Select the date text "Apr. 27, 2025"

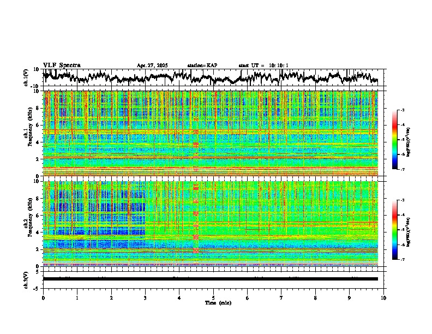(152, 65)
